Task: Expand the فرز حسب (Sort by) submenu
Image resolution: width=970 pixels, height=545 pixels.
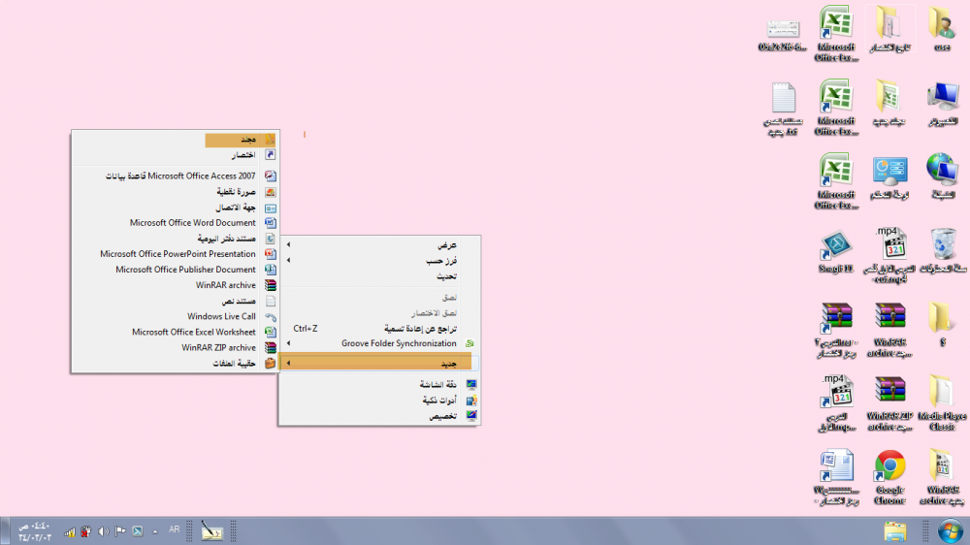Action: 378,261
